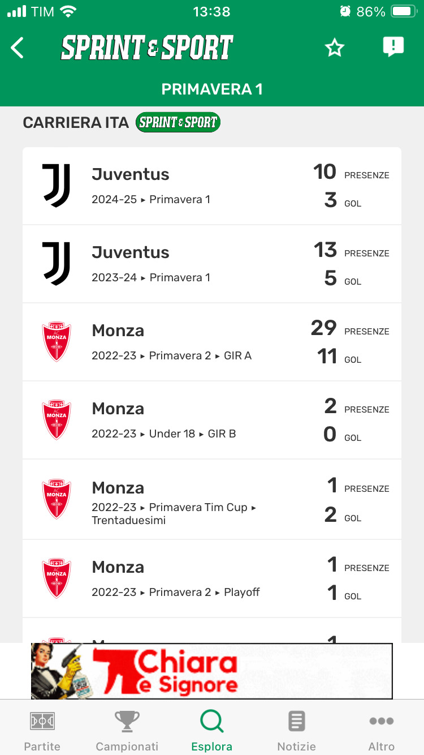Screen dimensions: 424x755
Task: Tap the Juventus logo for 2024-25 season
Action: (x=57, y=186)
